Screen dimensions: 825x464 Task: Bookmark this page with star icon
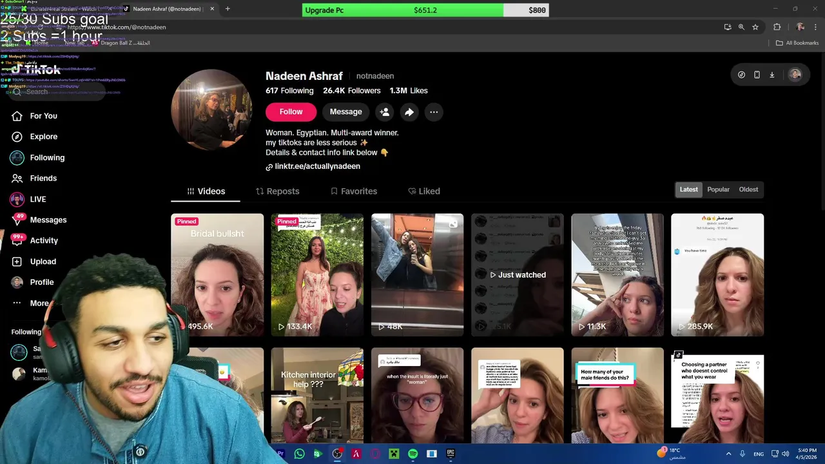pyautogui.click(x=755, y=27)
